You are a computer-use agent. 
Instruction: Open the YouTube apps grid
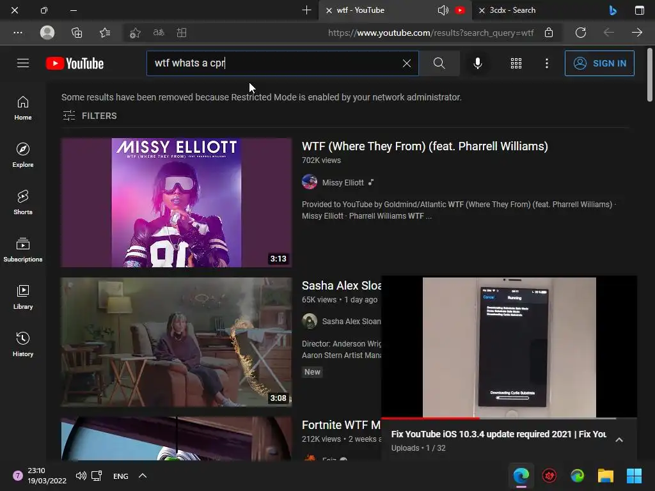tap(516, 63)
